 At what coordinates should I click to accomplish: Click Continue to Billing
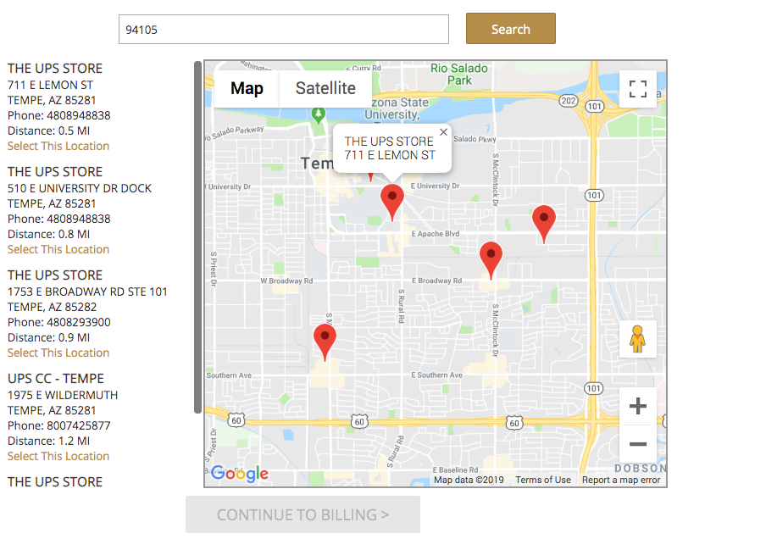tap(303, 515)
